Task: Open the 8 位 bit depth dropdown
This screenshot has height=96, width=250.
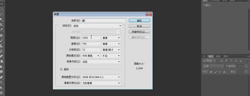Action: 111,56
